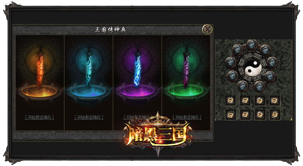Click 开始激活神兵 under the green-glow purple sword
303x166 pixels.
point(187,117)
